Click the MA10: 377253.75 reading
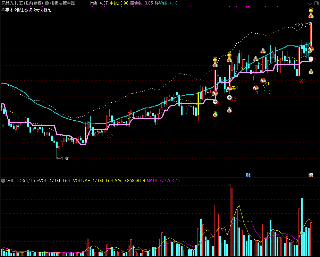 tap(163, 181)
